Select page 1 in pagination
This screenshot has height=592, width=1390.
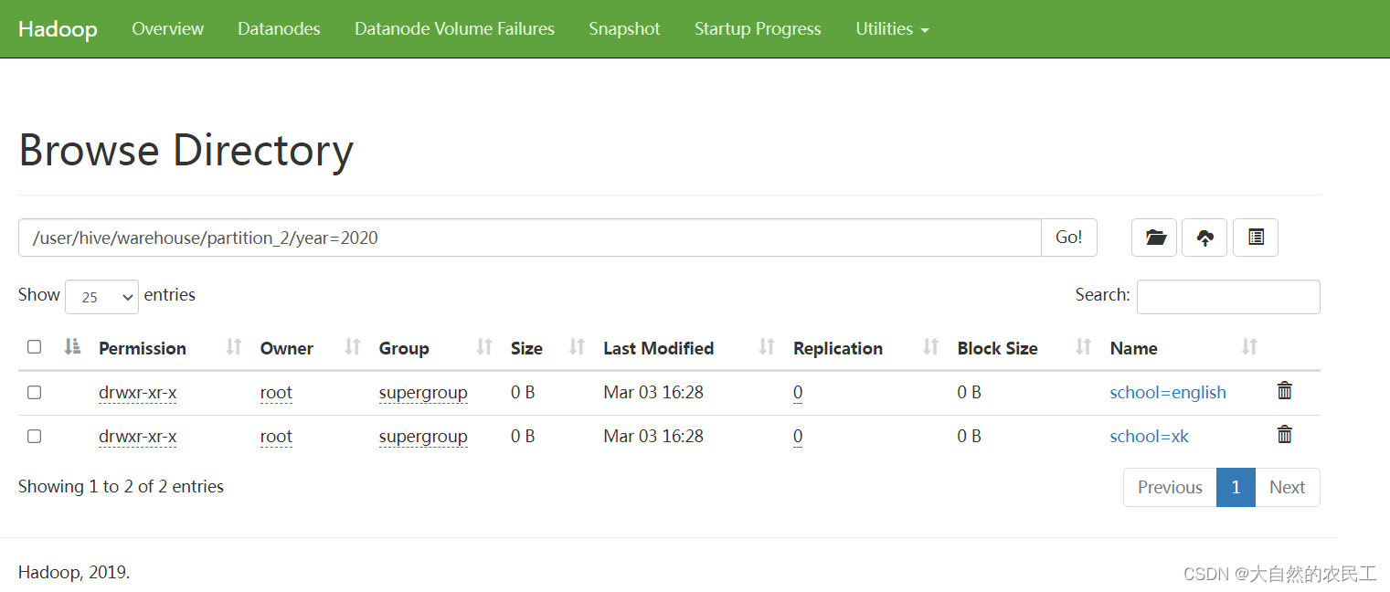1236,487
